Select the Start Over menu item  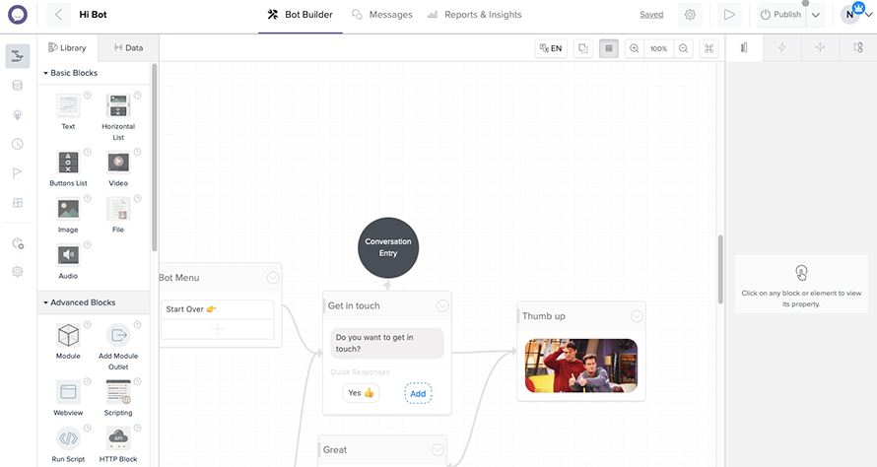[218, 309]
